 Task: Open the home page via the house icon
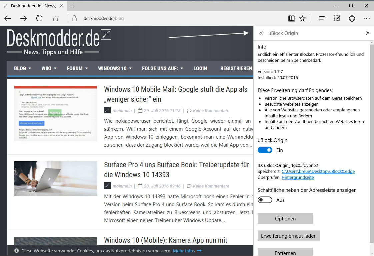(55, 19)
